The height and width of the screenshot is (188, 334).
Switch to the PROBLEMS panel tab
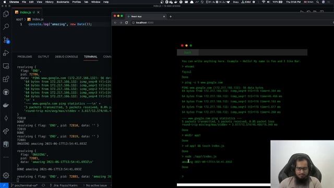(25, 57)
